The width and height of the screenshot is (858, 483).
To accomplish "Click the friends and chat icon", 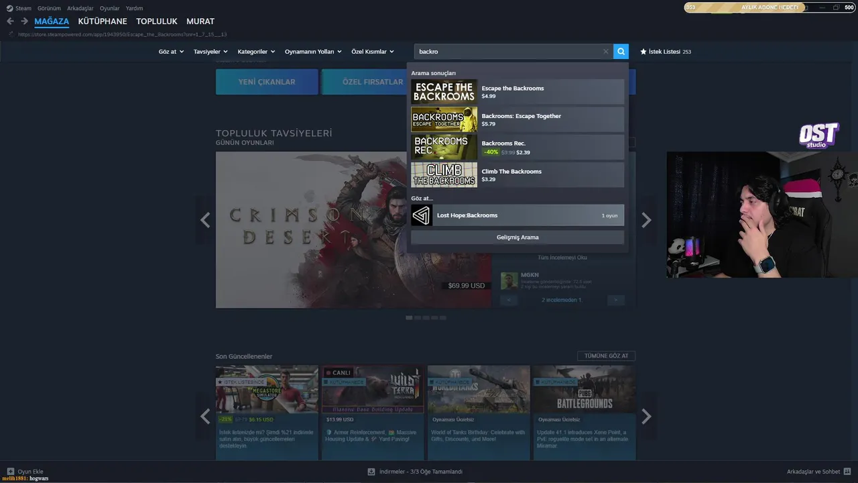I will (x=847, y=472).
